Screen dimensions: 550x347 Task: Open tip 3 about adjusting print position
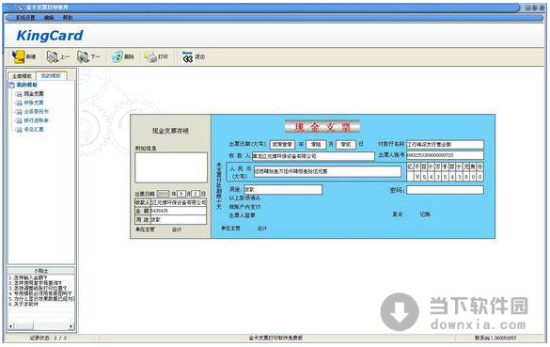(38, 288)
